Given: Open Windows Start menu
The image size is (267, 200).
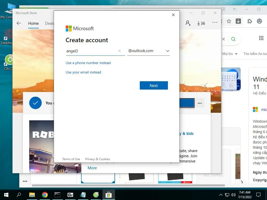Looking at the screenshot, I should 6,195.
